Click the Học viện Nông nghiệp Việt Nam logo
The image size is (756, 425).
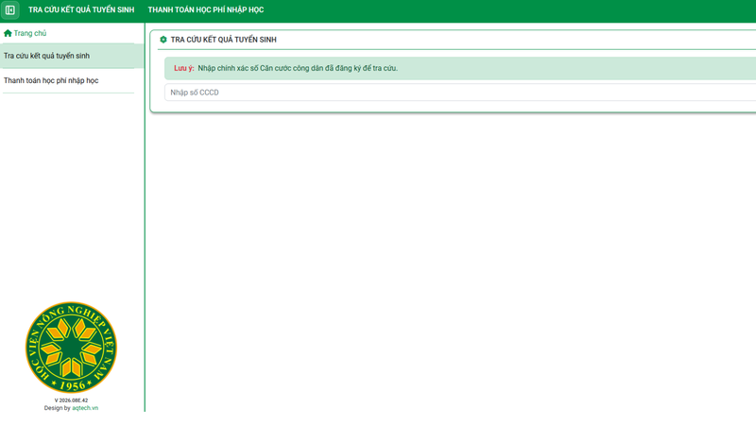click(72, 348)
